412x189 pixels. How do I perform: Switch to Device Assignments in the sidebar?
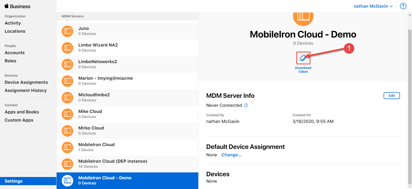26,82
